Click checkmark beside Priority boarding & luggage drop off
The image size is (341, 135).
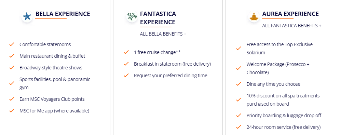[x=238, y=116]
